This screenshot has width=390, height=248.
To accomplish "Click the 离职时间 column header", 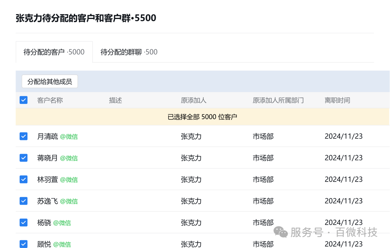I will tap(337, 100).
